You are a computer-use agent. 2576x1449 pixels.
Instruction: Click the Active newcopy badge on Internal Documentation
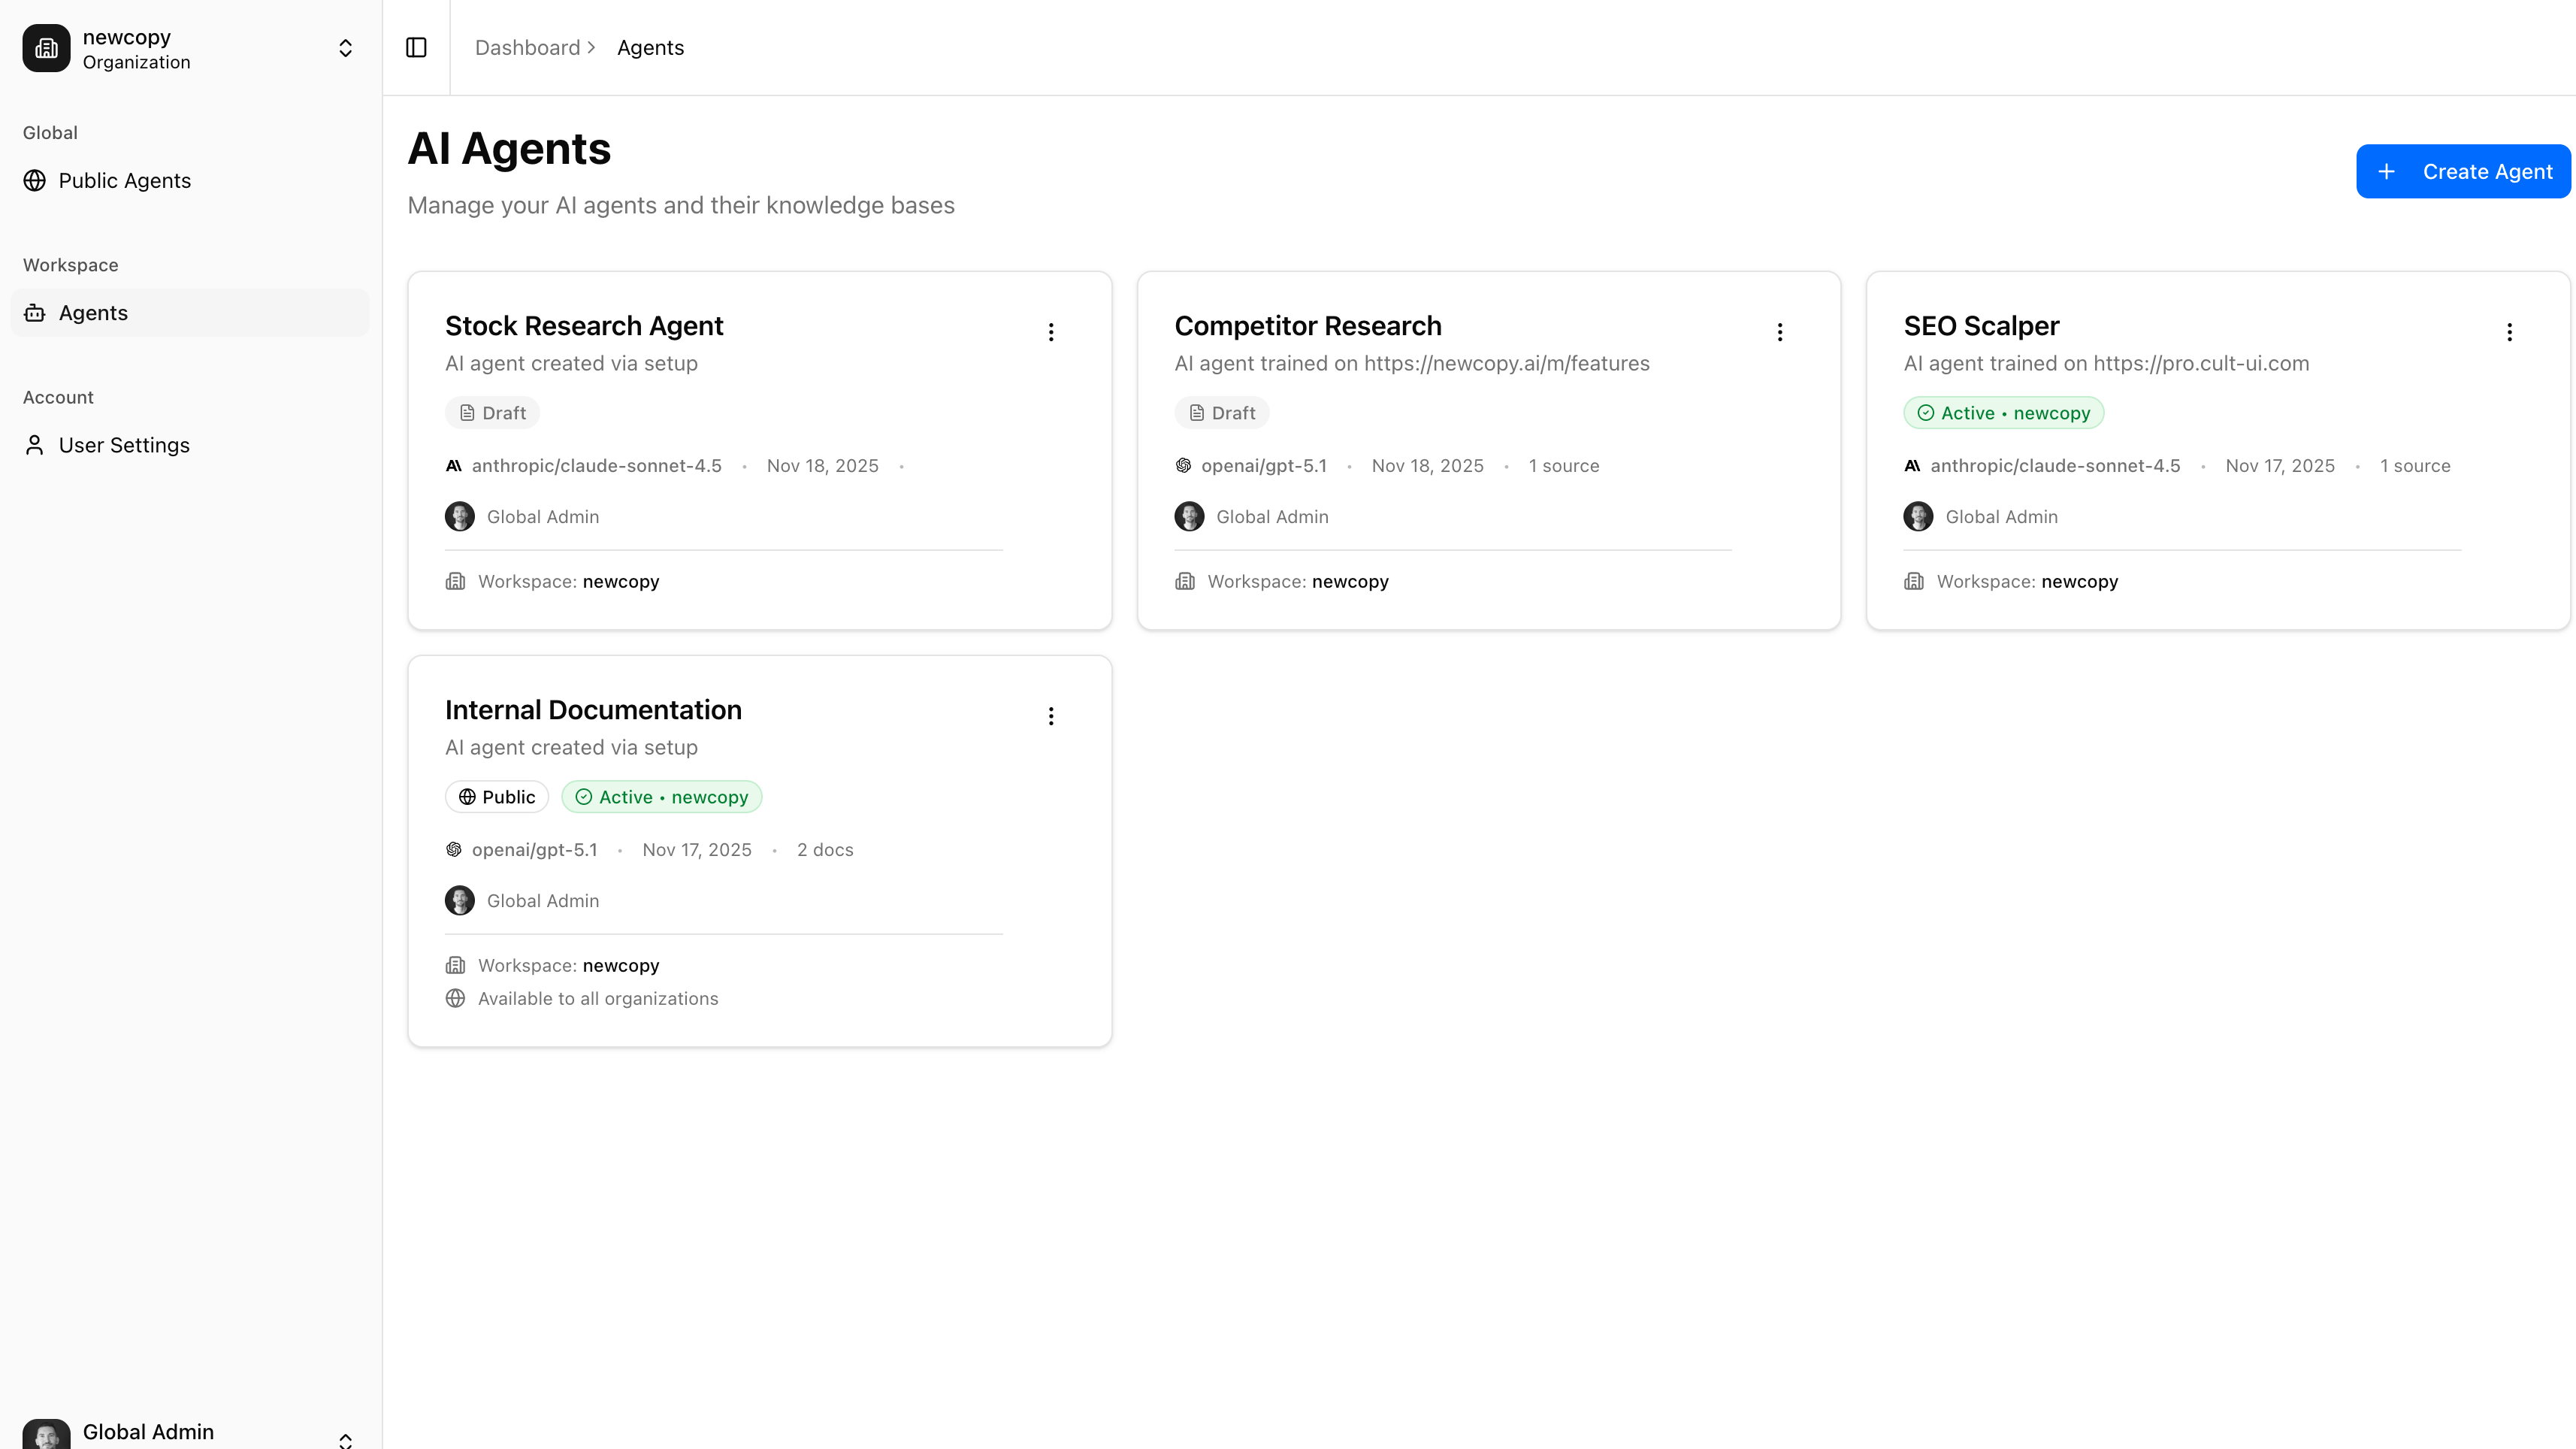pos(661,797)
